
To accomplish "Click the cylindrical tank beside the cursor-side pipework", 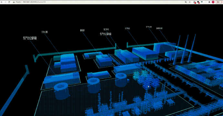I will click(x=121, y=80).
